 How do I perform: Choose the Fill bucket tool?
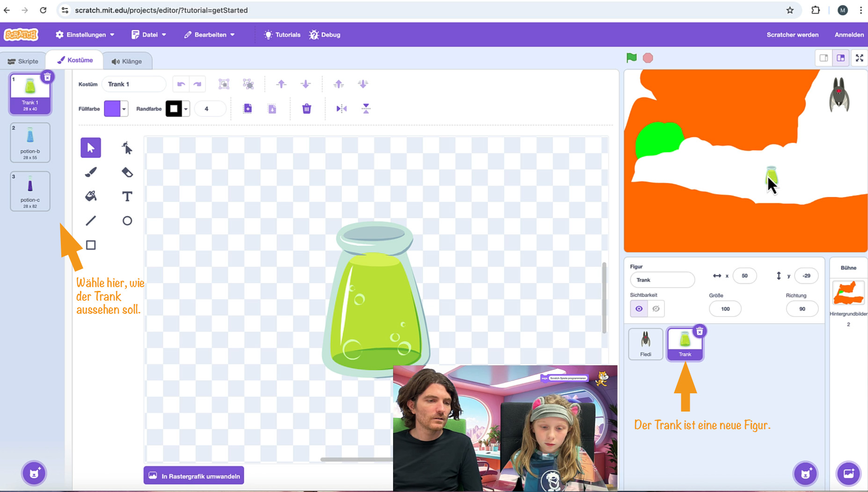[91, 196]
